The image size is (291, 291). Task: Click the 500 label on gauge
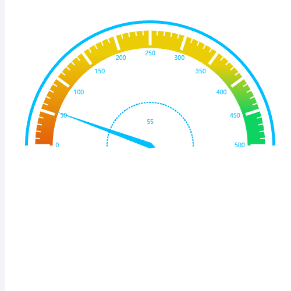point(240,145)
